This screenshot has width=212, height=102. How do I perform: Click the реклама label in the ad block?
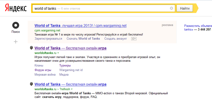coord(167,25)
